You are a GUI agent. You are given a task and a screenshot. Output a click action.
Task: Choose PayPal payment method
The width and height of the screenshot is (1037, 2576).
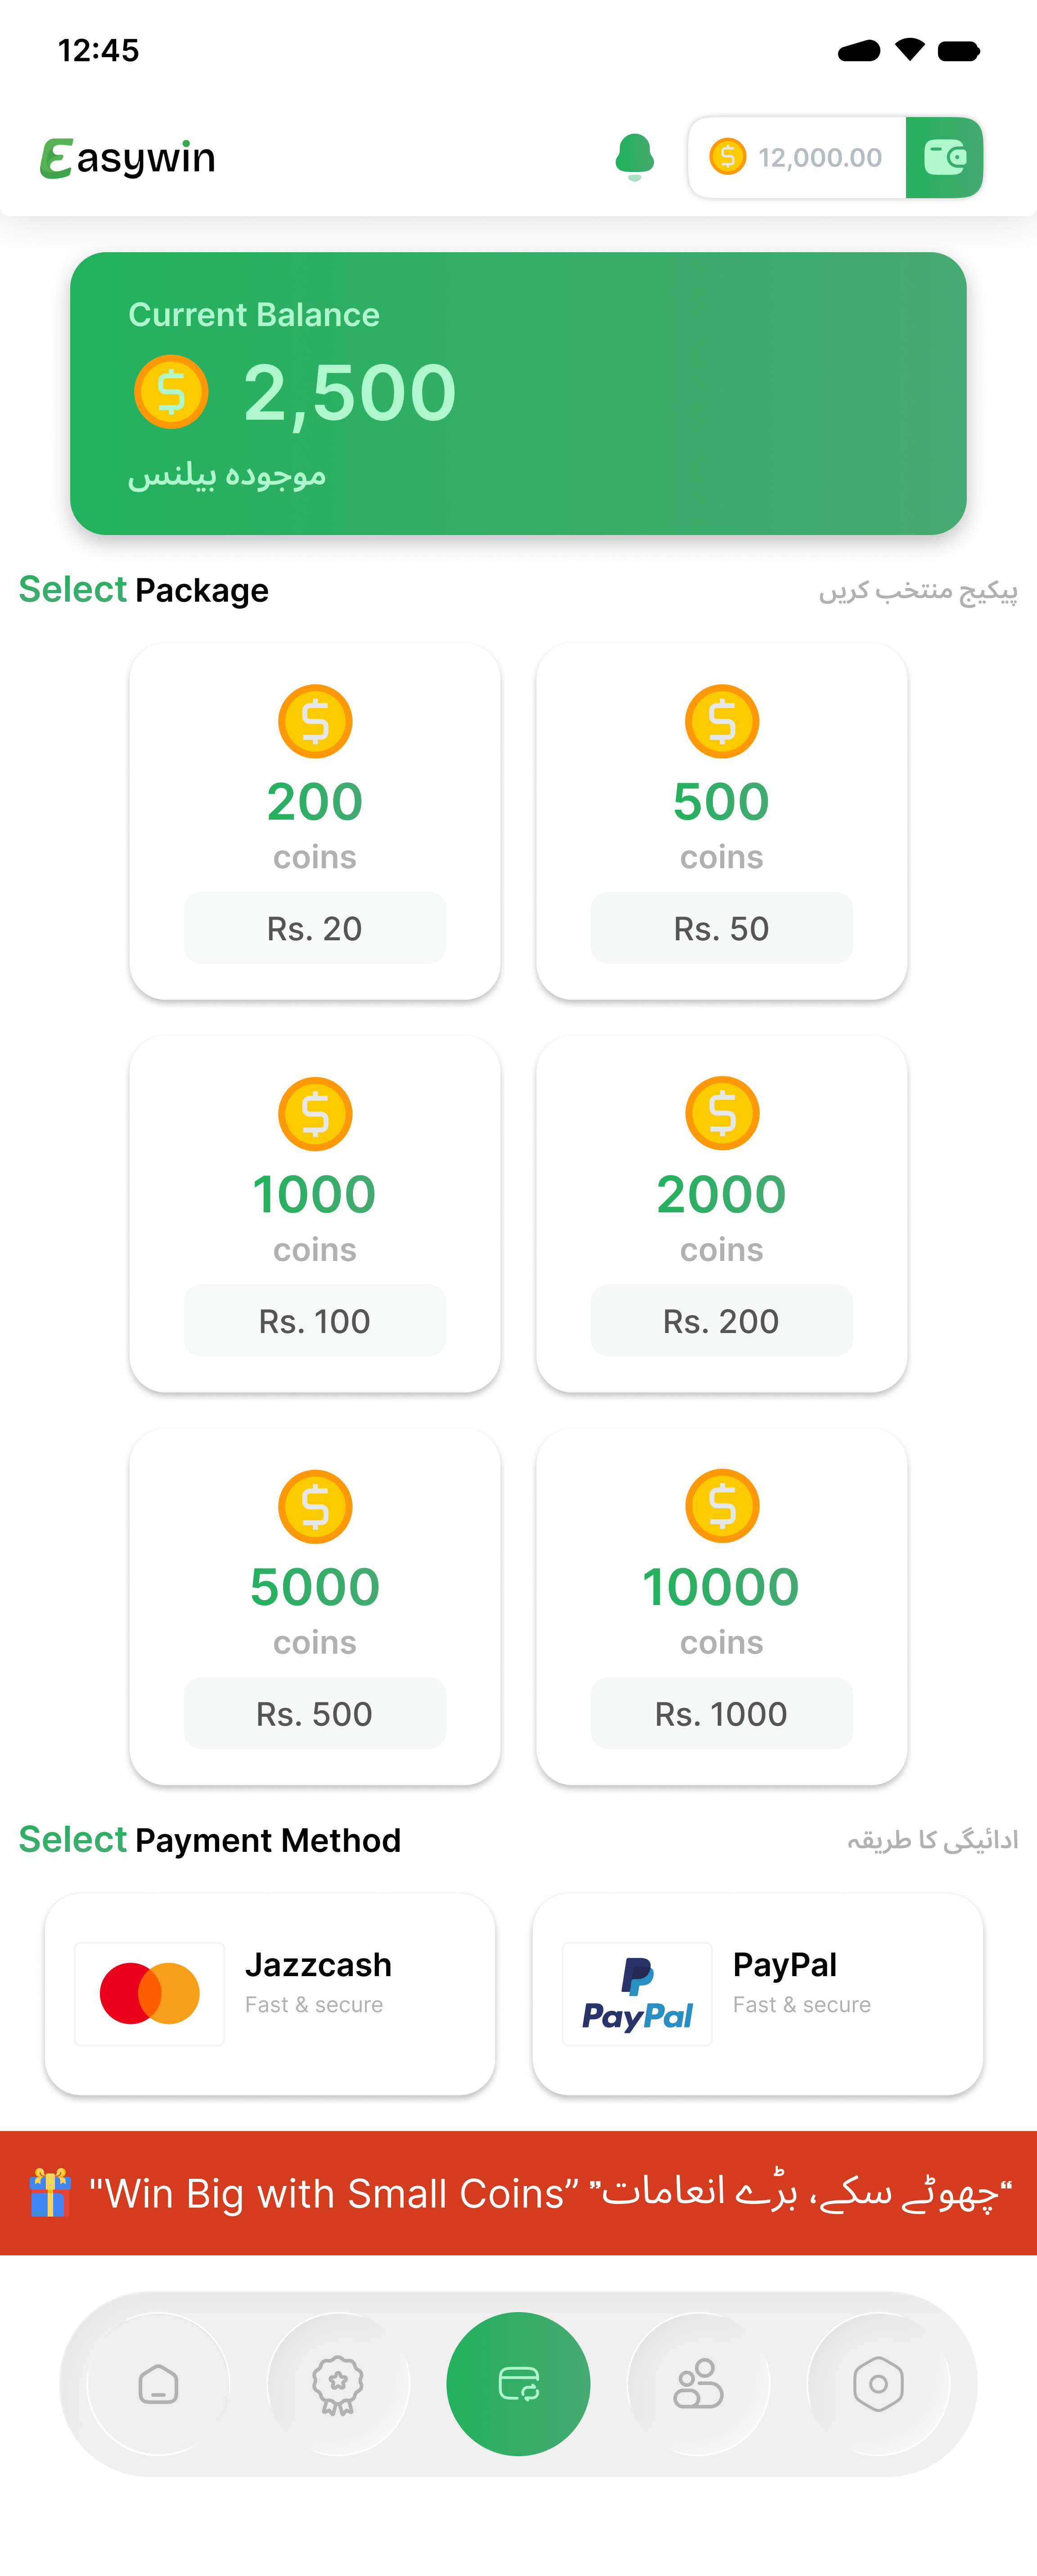757,1993
